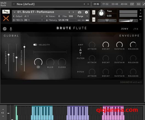Click the stereo width knob in Global
Image resolution: width=145 pixels, height=120 pixels.
pyautogui.click(x=38, y=62)
